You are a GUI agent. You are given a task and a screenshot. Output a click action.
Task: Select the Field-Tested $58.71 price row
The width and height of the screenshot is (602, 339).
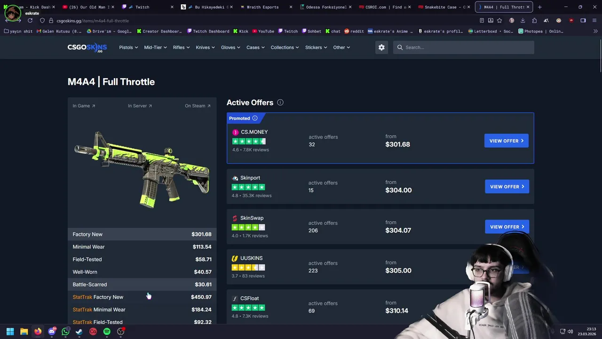click(142, 259)
